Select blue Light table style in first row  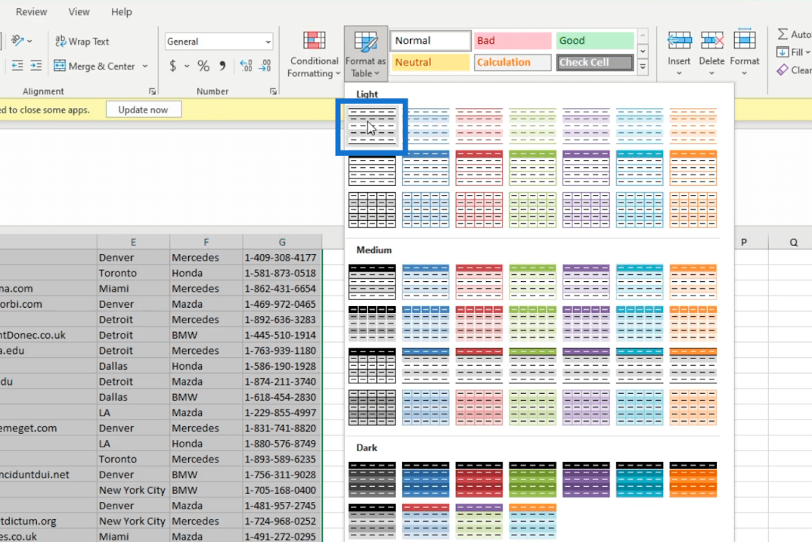pos(425,126)
